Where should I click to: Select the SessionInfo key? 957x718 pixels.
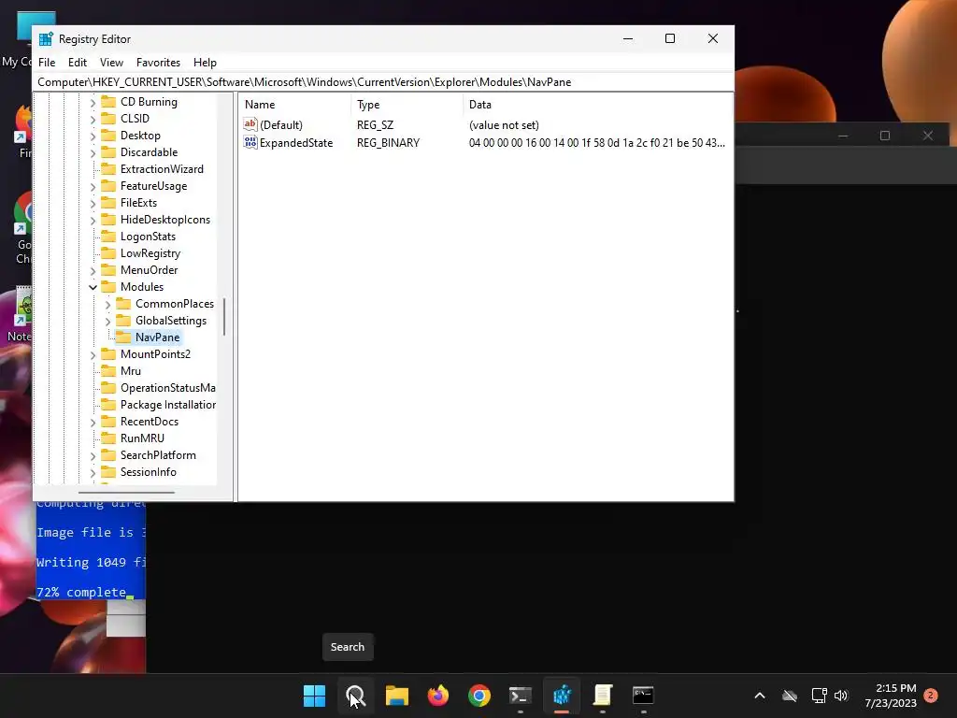coord(149,472)
